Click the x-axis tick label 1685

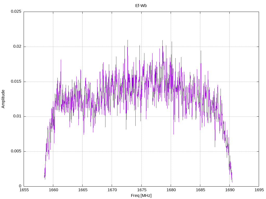point(200,190)
